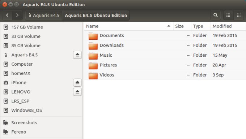Click the Screenshots network folder icon
The width and height of the screenshot is (246, 139).
click(6, 122)
